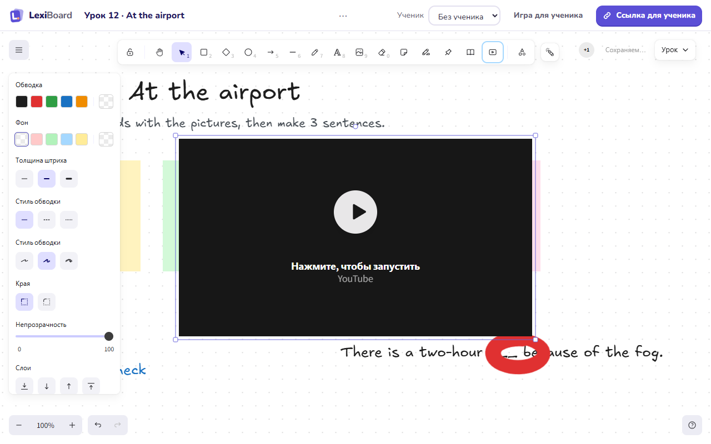Open the more shapes tools icon

tap(522, 52)
